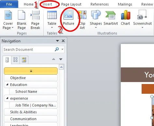Switch to browse search results tab

[24, 60]
